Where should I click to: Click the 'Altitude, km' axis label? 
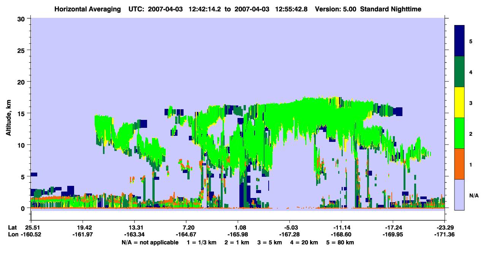click(8, 113)
